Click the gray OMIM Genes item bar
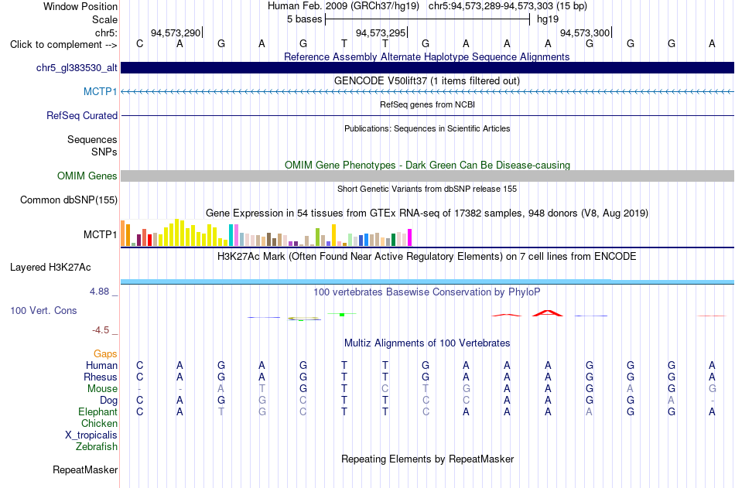The image size is (735, 488). (x=427, y=176)
